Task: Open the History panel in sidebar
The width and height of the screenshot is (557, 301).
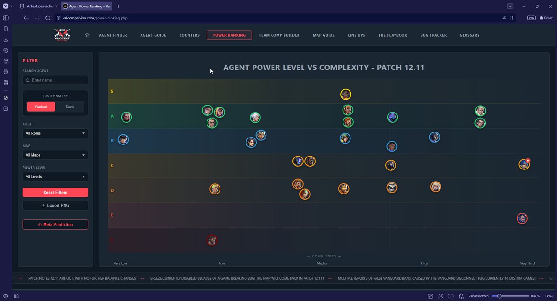Action: click(x=6, y=50)
